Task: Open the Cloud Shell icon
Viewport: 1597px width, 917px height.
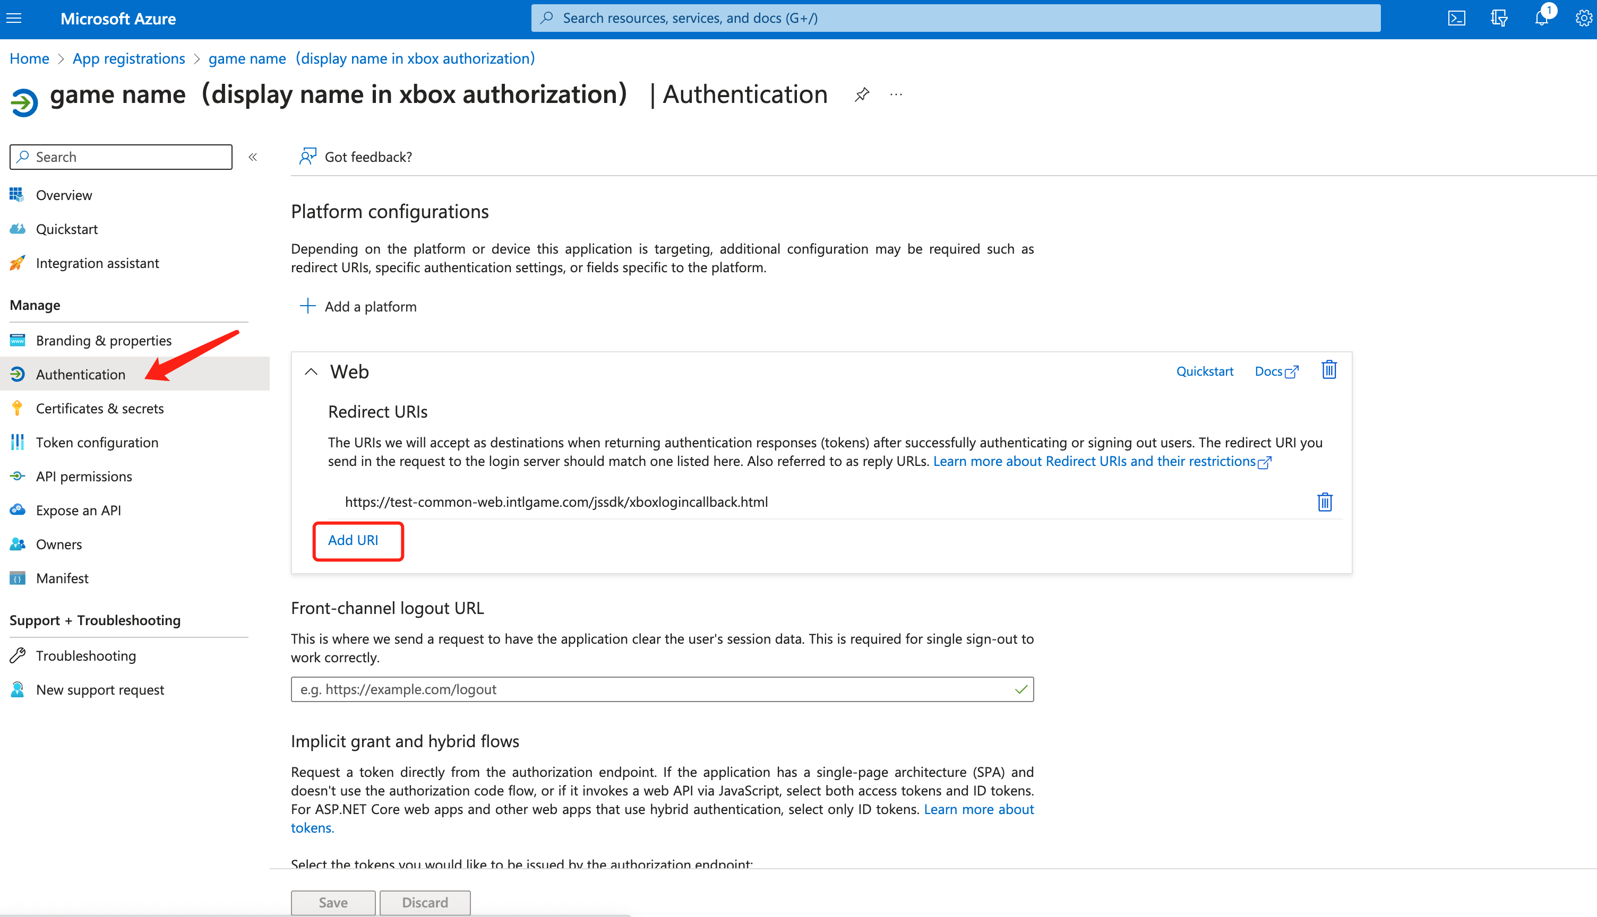Action: (1456, 18)
